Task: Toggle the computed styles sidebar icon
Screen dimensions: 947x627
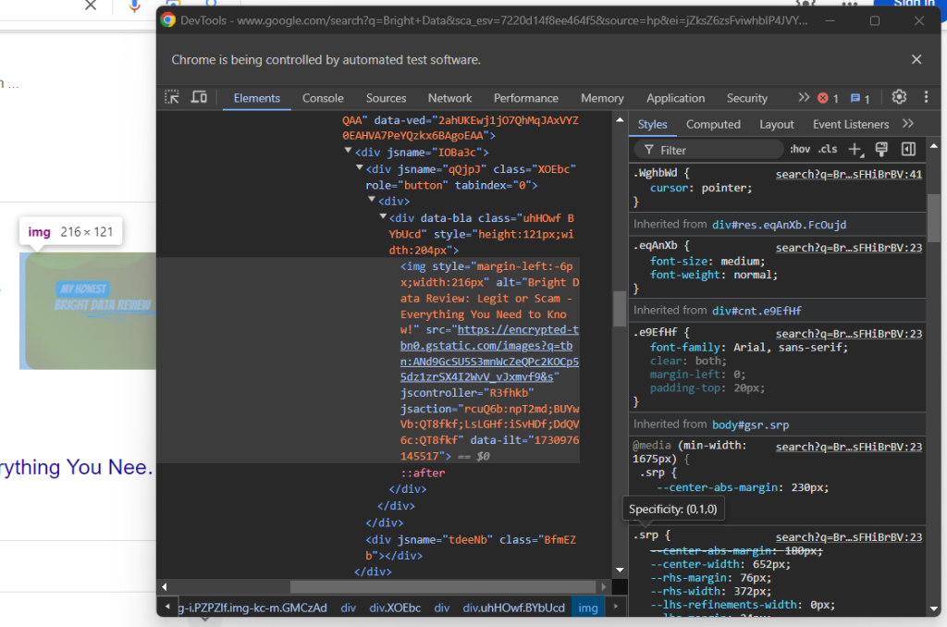Action: [x=908, y=150]
